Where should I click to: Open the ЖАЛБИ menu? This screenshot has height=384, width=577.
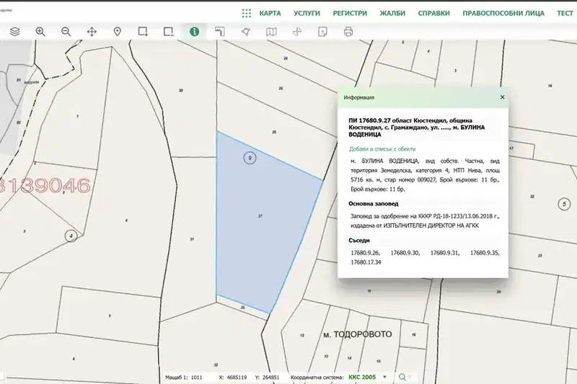392,13
